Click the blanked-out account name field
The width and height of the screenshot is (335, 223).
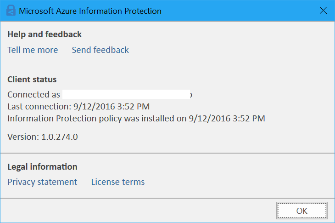pyautogui.click(x=126, y=95)
